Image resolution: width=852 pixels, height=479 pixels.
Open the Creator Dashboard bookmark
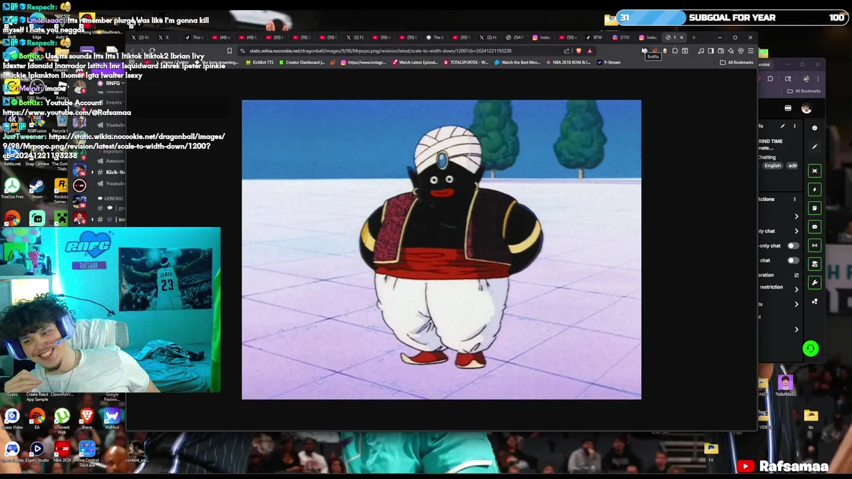pos(302,63)
